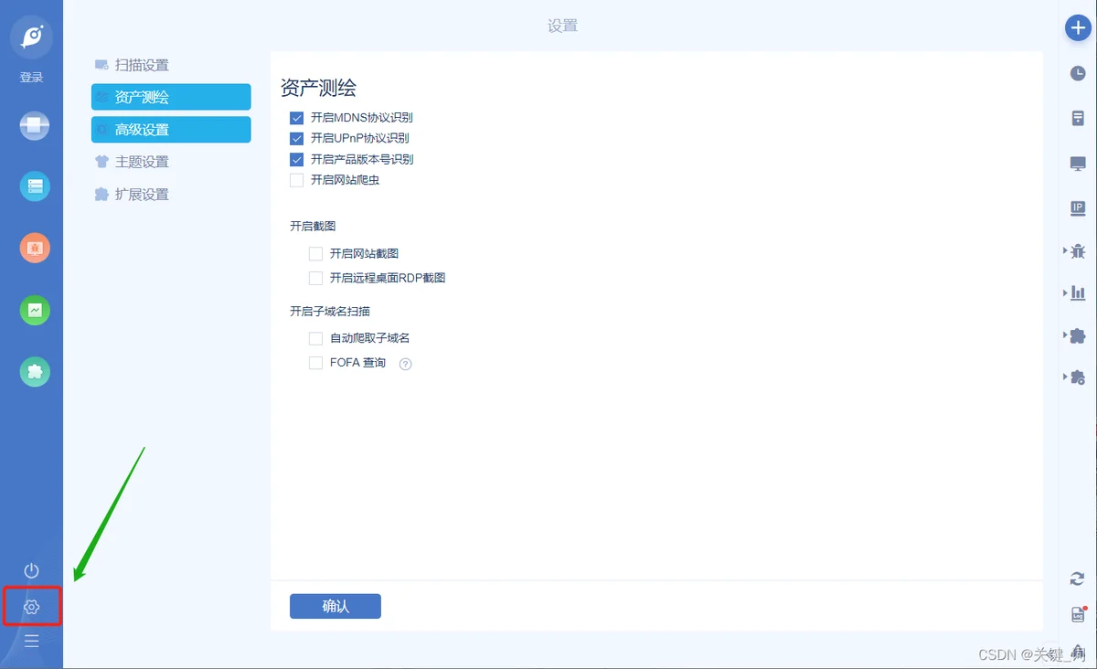Enable 开启网站爬虫 checkbox
The width and height of the screenshot is (1097, 669).
[x=296, y=180]
